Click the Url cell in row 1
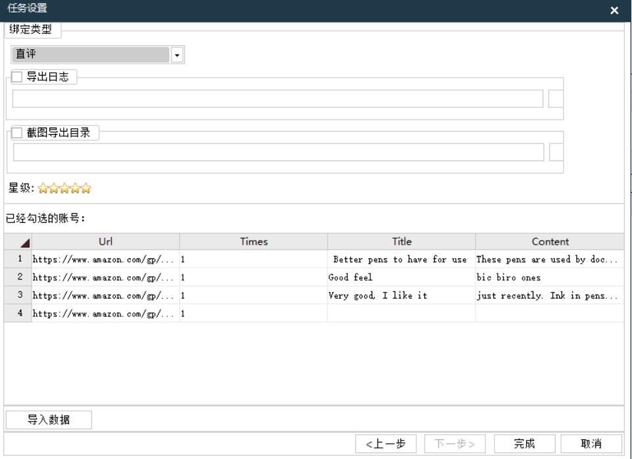This screenshot has width=632, height=459. [106, 259]
